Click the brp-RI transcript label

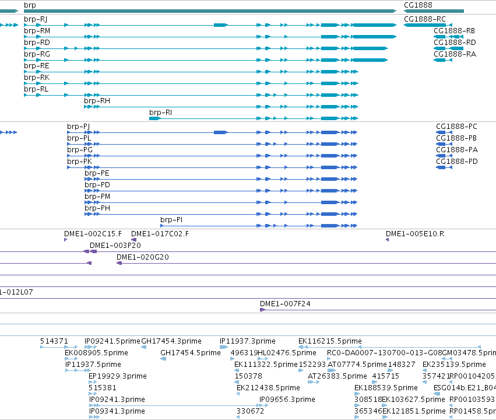161,113
